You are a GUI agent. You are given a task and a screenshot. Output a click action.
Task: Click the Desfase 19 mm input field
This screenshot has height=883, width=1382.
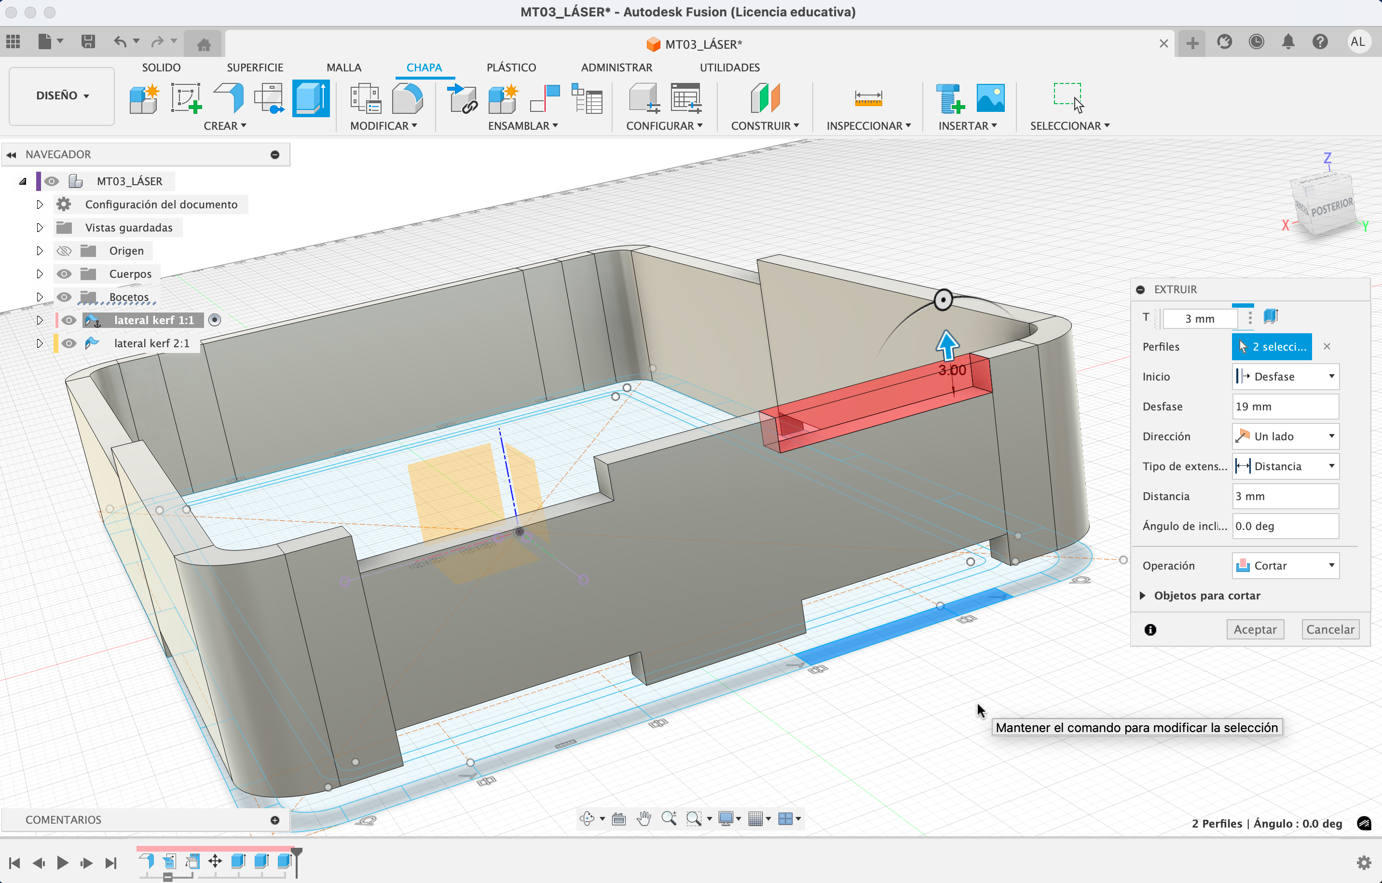coord(1285,406)
